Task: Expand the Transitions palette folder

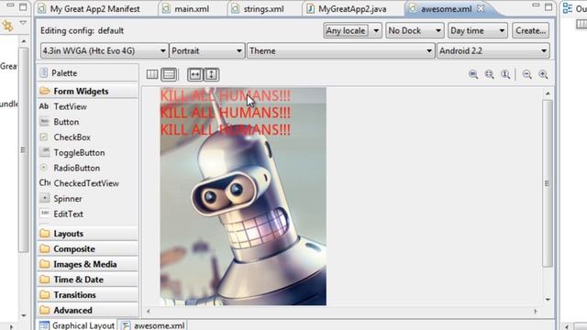Action: point(88,295)
